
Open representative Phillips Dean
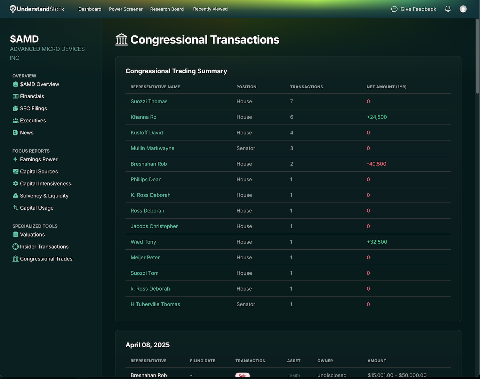146,180
